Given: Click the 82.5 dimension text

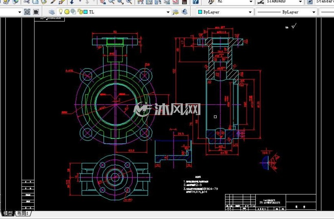Looking at the screenshot, I should (x=132, y=151).
